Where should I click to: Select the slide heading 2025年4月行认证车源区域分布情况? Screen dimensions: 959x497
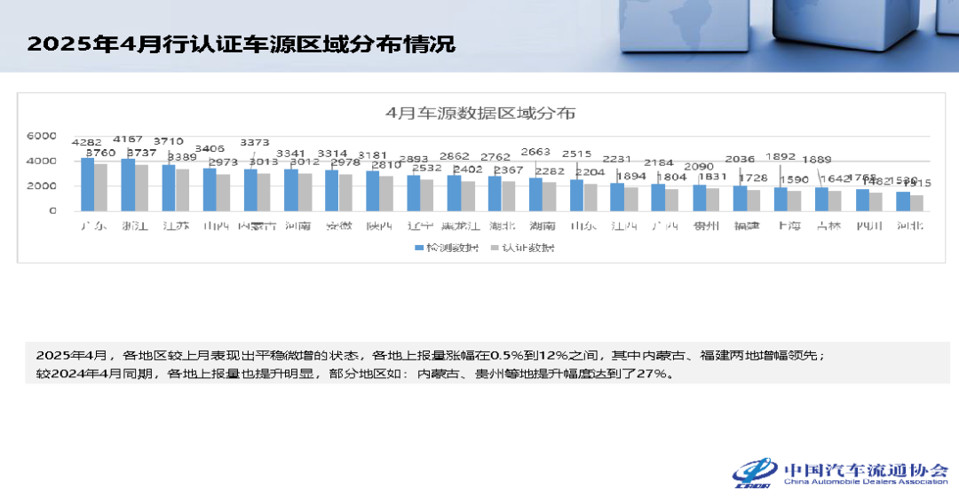click(242, 44)
